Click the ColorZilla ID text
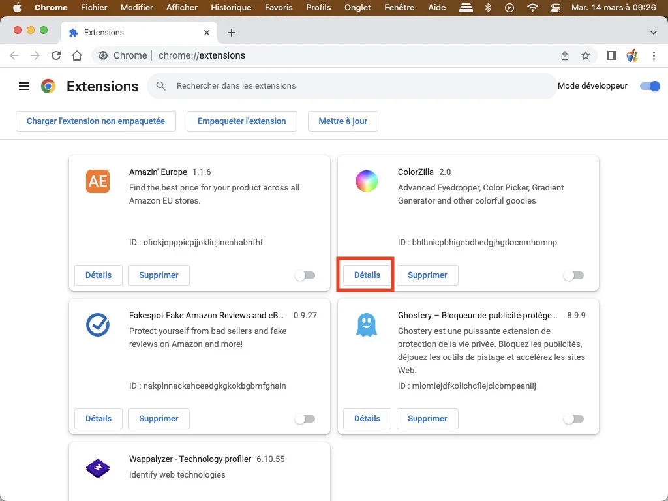 click(477, 243)
